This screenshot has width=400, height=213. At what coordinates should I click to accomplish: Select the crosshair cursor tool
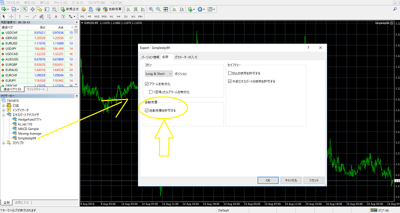pos(11,16)
